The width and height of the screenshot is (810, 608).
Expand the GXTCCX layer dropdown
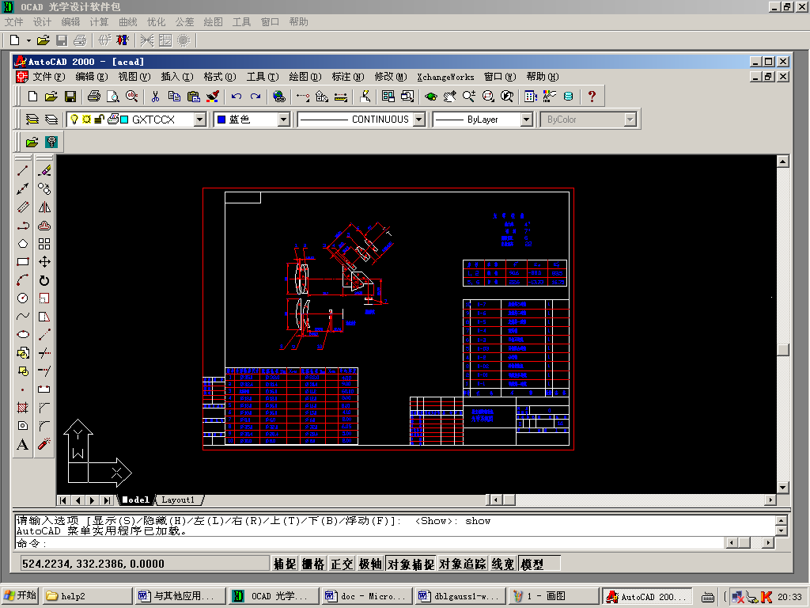[x=199, y=120]
